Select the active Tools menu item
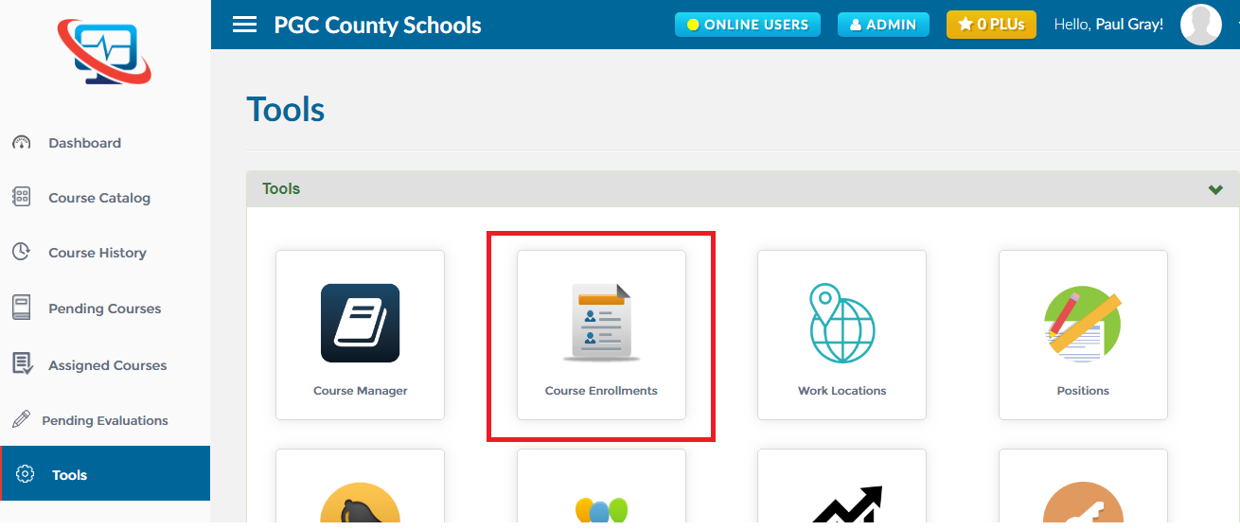 [105, 473]
